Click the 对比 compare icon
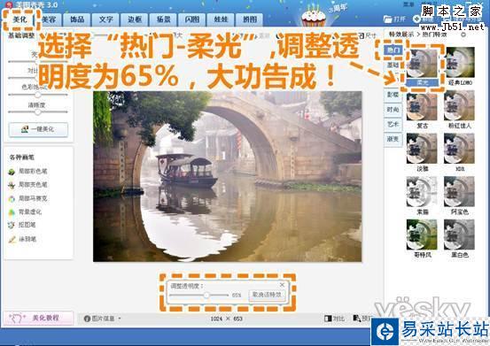Image resolution: width=490 pixels, height=346 pixels. coord(328,319)
